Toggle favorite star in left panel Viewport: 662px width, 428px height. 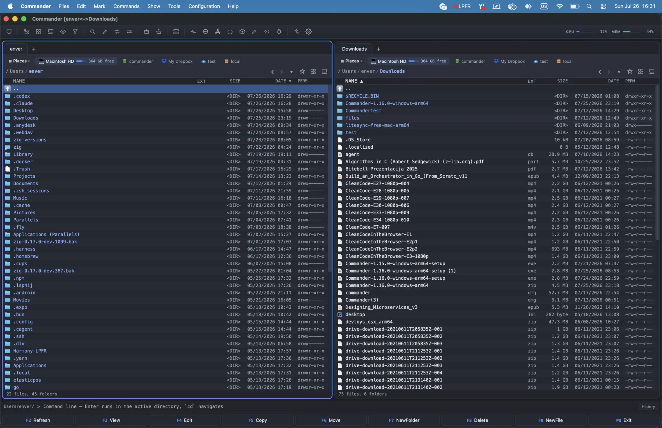tap(302, 71)
